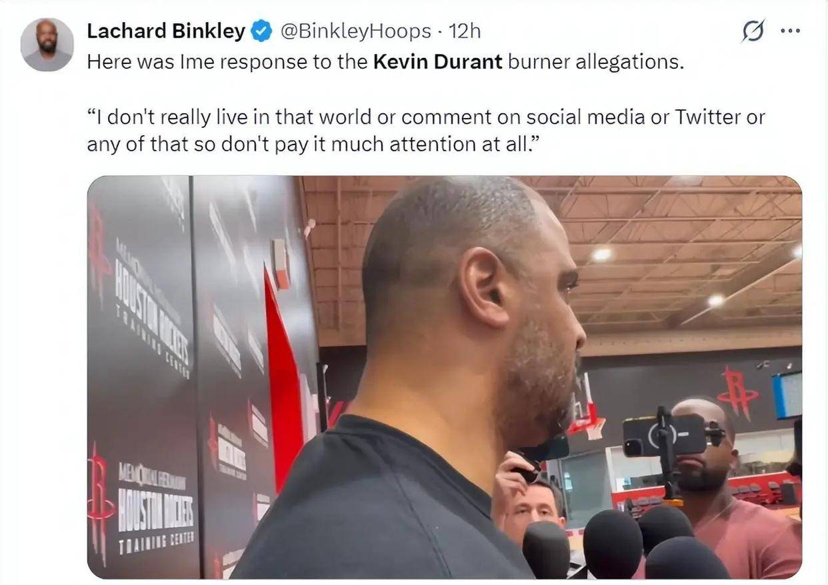Click the blue verified checkmark badge

pyautogui.click(x=261, y=31)
